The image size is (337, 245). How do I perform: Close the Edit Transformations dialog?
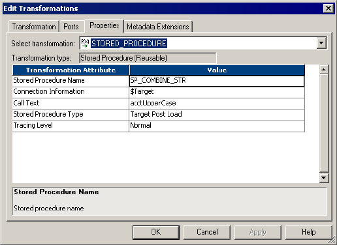pyautogui.click(x=329, y=8)
